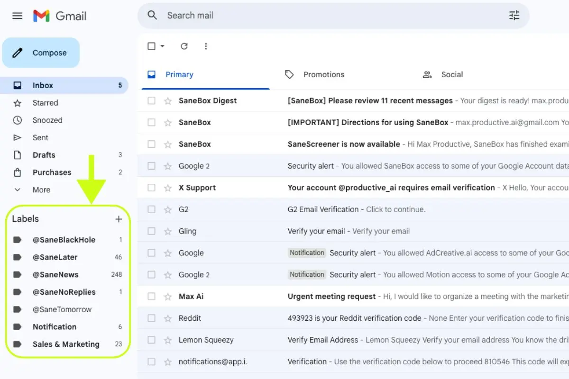Open advanced search options

click(x=514, y=16)
